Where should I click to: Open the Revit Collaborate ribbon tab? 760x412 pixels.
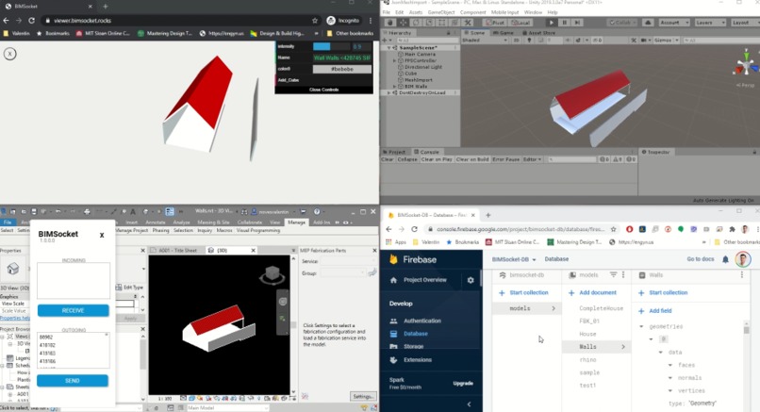tap(250, 222)
